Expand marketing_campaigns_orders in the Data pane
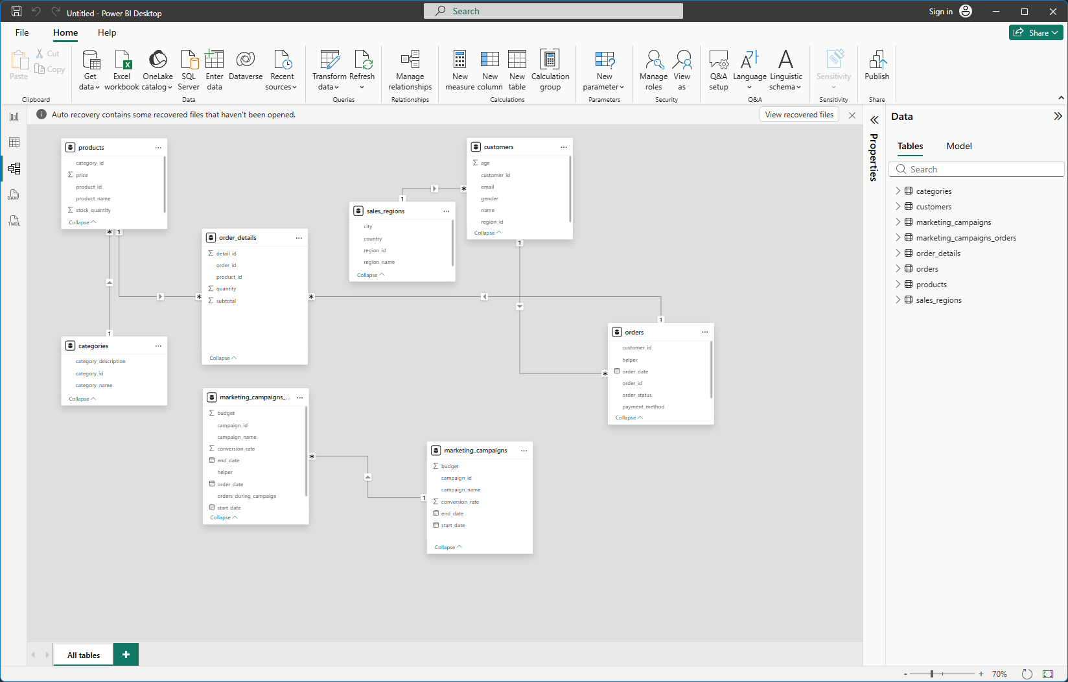 tap(898, 237)
